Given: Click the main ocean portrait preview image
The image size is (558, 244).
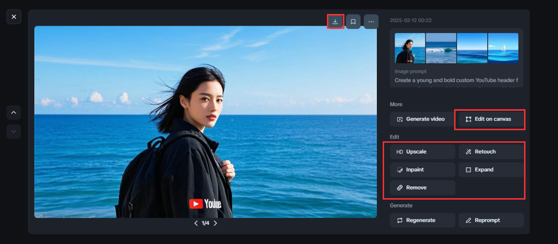Looking at the screenshot, I should pos(205,122).
